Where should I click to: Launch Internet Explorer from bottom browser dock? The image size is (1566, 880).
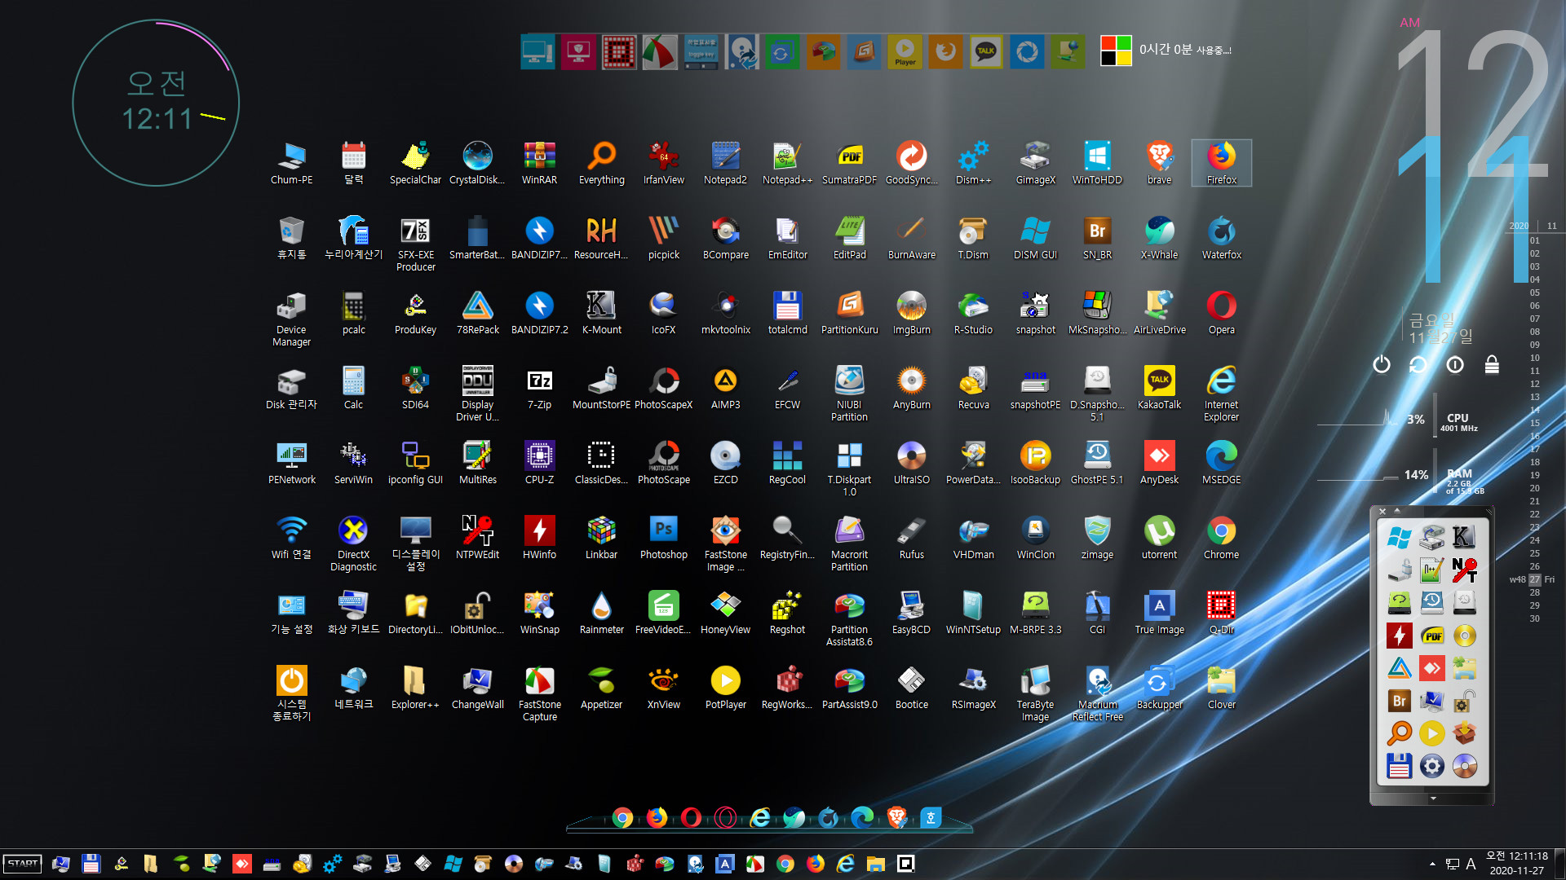(x=759, y=817)
